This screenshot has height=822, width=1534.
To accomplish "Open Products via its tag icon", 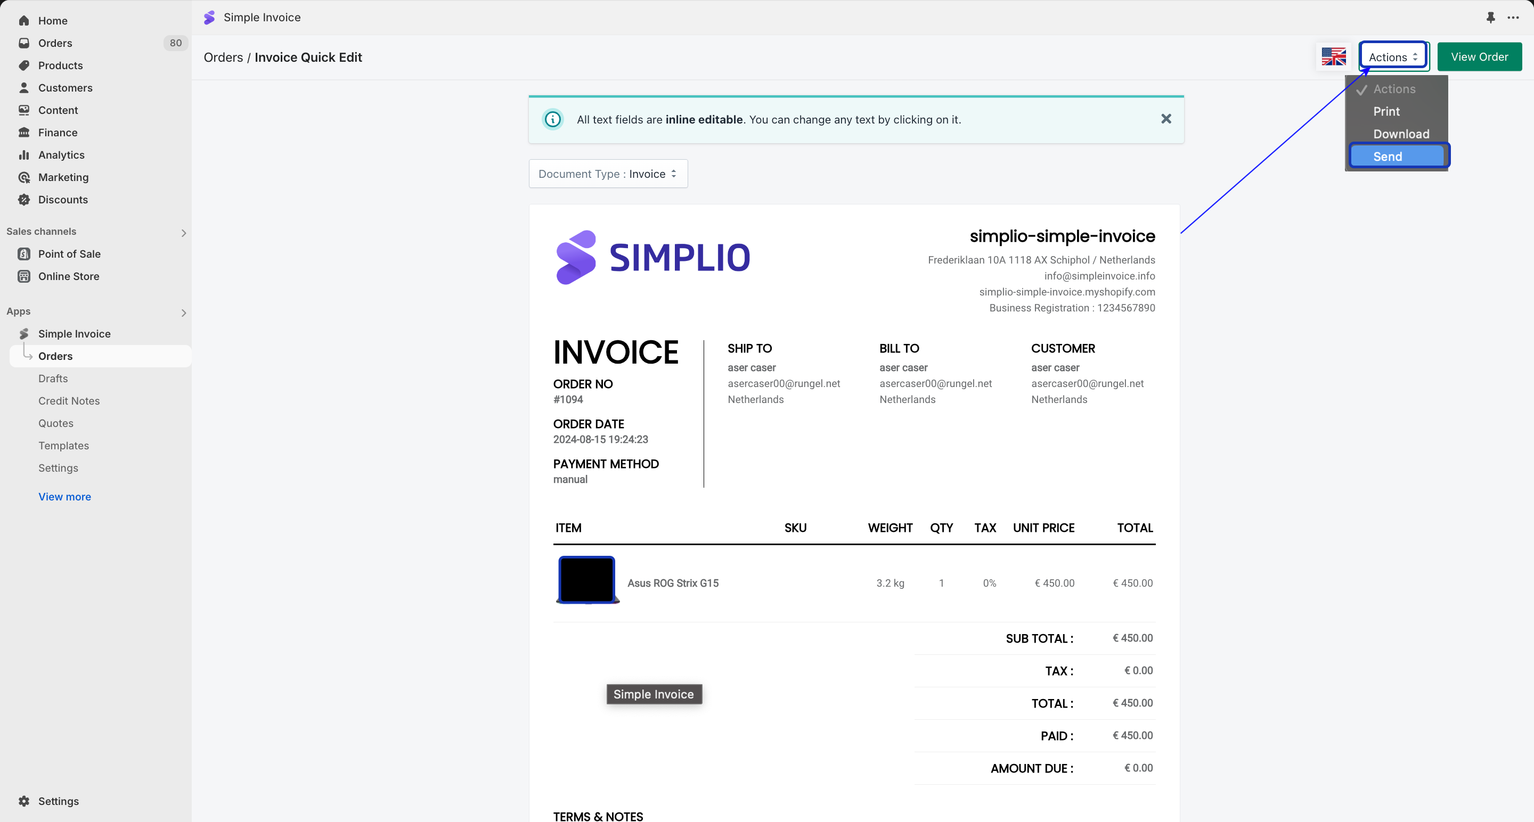I will pos(24,65).
